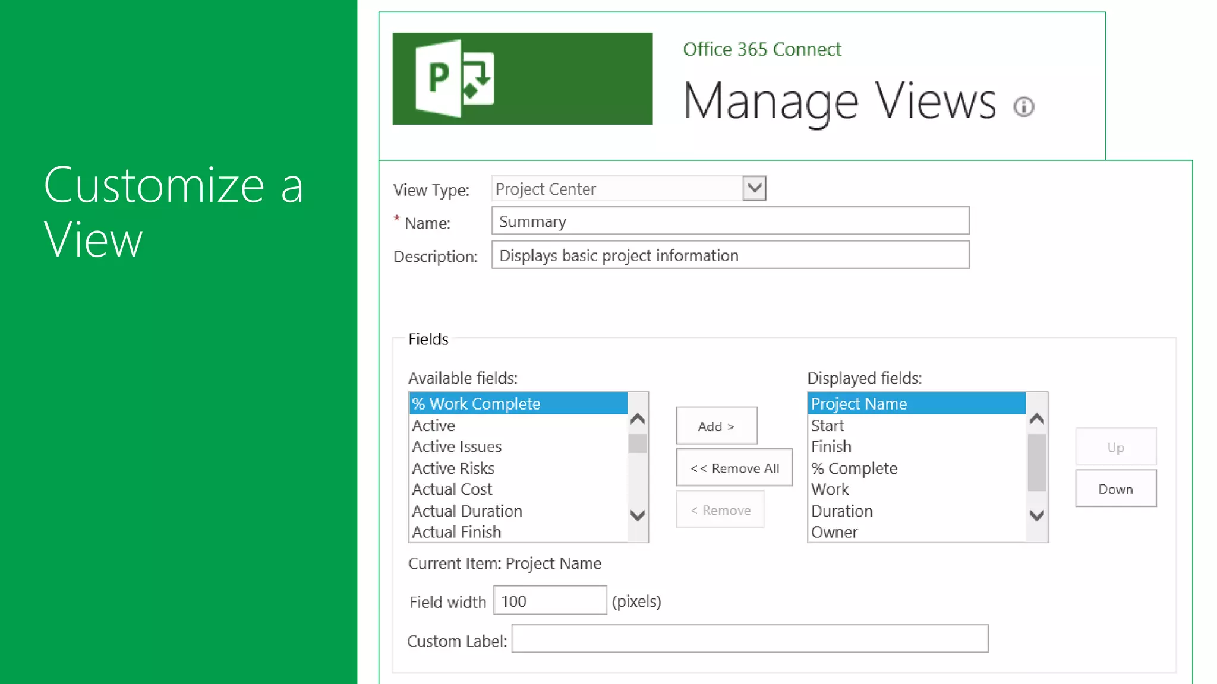Click the Custom Label text field
1217x684 pixels.
coord(749,639)
